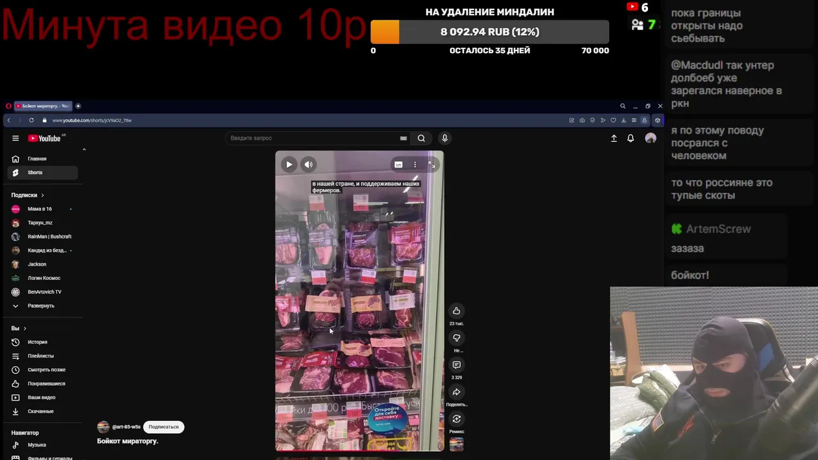Open the Вы section header
The height and width of the screenshot is (460, 818).
coord(19,328)
